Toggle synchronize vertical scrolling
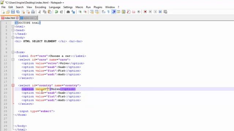 pyautogui.click(x=92, y=12)
